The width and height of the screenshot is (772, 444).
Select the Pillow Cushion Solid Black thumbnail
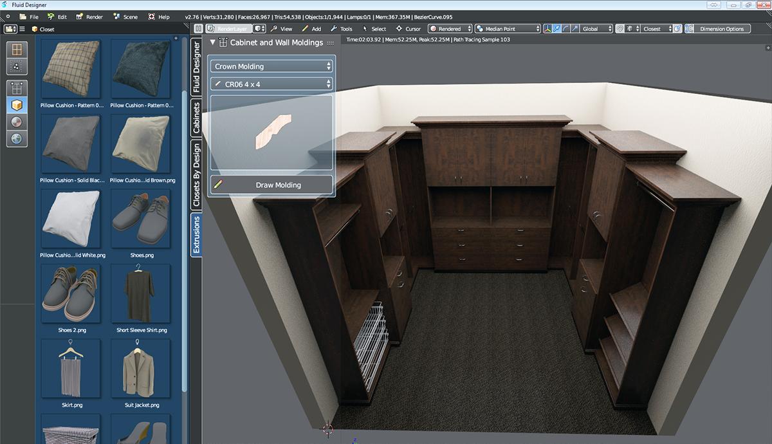[x=71, y=145]
